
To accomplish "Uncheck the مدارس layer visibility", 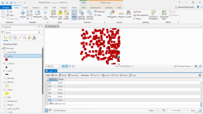I will point(6,56).
